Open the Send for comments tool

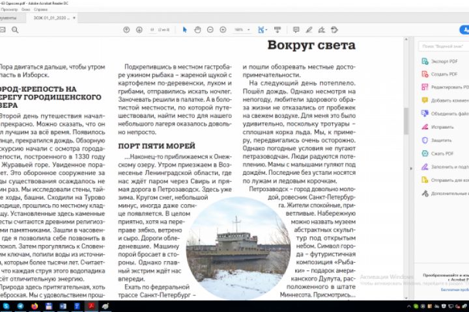[x=445, y=180]
